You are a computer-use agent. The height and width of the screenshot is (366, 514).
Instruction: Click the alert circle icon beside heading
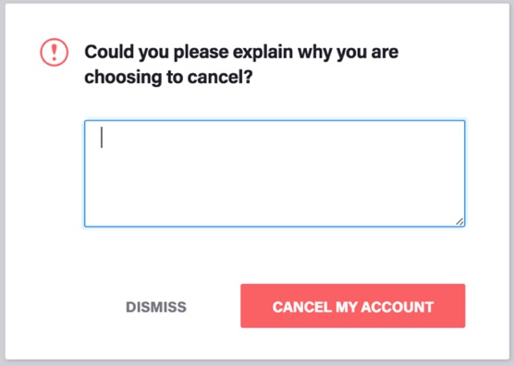click(x=55, y=52)
